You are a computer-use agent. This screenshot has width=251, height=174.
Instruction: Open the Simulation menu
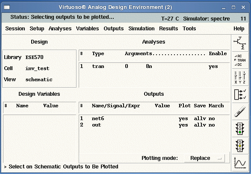click(142, 29)
